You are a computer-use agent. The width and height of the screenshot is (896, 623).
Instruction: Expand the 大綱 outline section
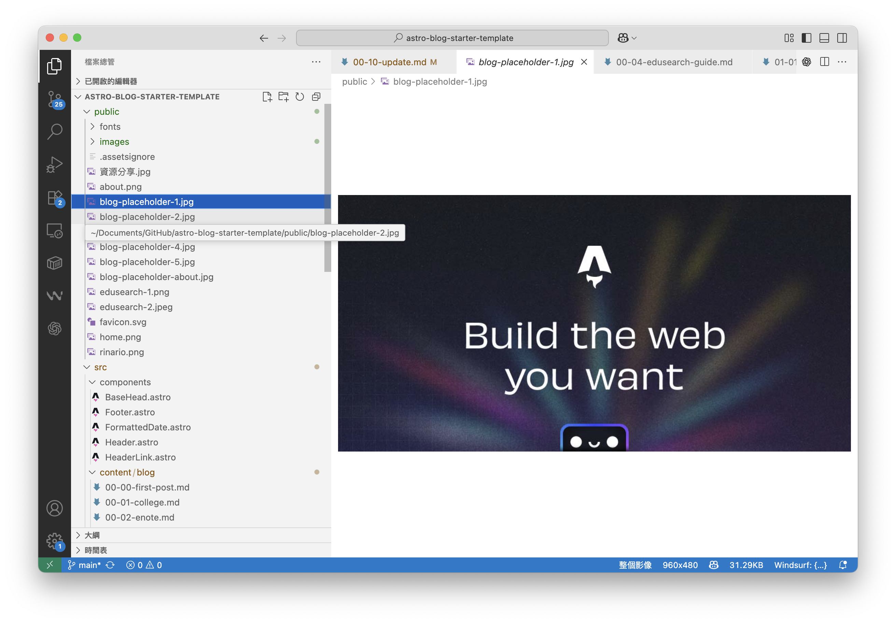tap(201, 535)
